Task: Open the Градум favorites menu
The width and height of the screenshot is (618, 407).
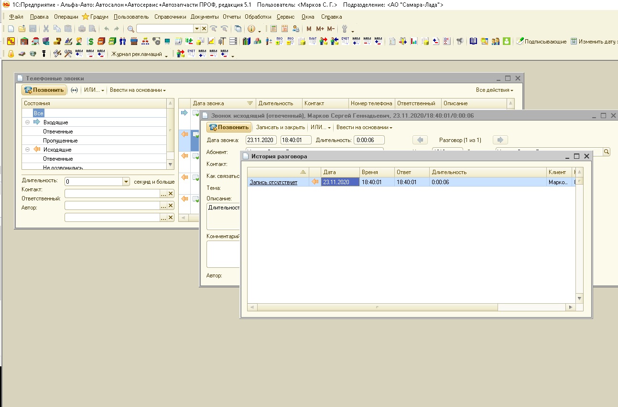Action: click(x=96, y=16)
